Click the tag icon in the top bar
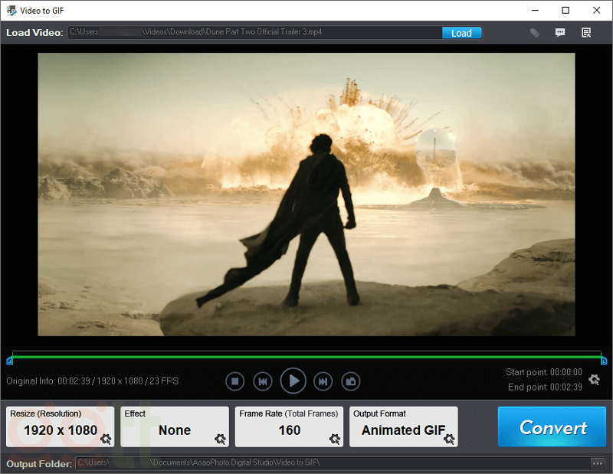The width and height of the screenshot is (613, 474). point(535,33)
